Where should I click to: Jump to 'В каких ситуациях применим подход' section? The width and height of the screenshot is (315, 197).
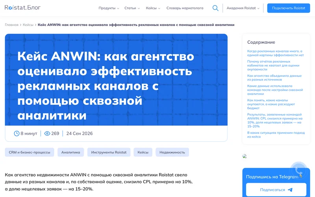click(x=276, y=135)
